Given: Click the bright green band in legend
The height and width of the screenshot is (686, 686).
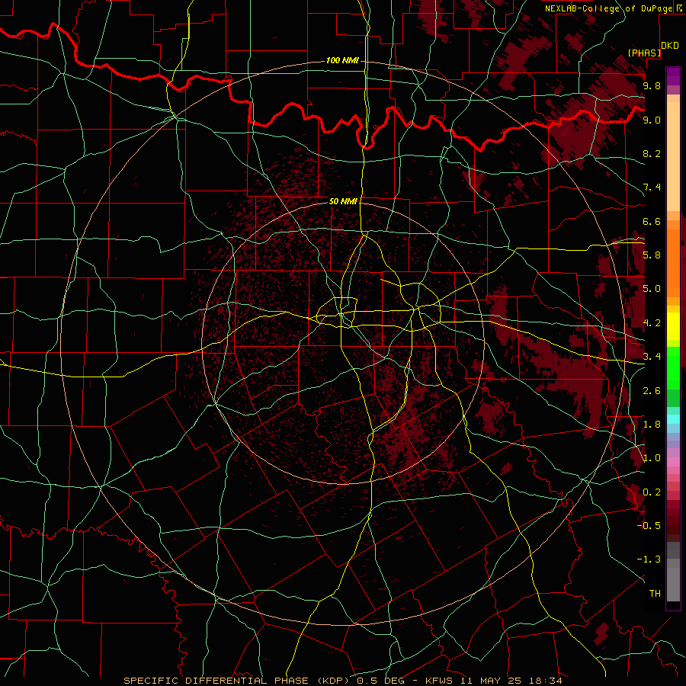Looking at the screenshot, I should click(x=673, y=367).
